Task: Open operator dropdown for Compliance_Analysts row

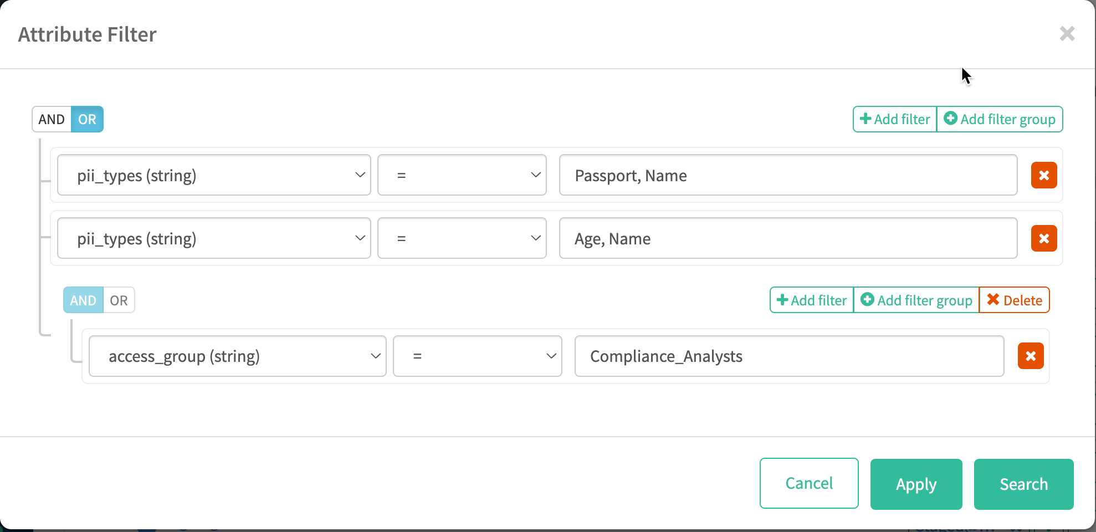Action: (477, 356)
